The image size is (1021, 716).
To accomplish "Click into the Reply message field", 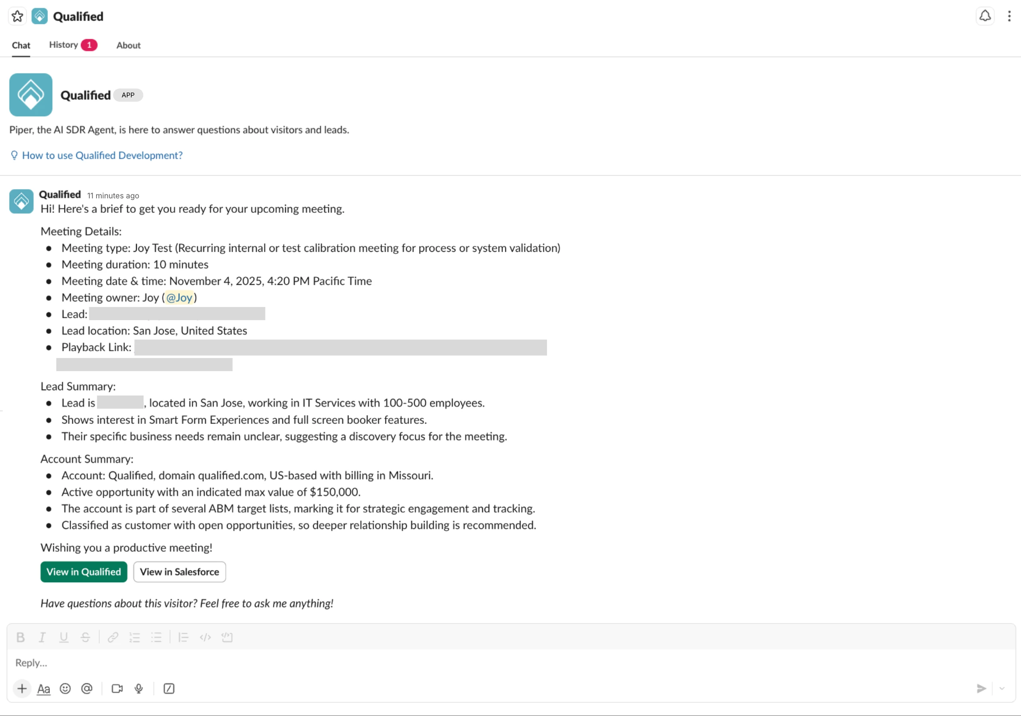I will point(511,663).
